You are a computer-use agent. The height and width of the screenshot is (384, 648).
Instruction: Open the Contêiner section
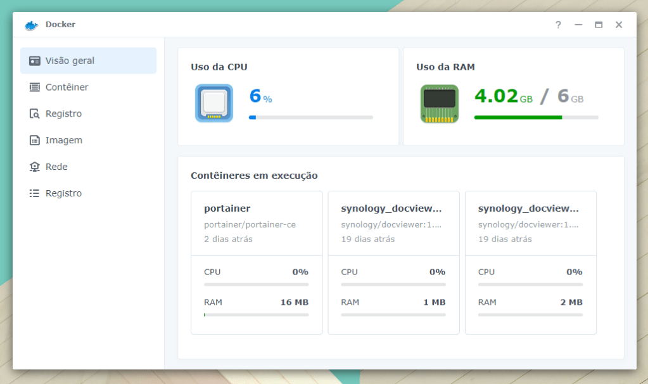coord(67,87)
